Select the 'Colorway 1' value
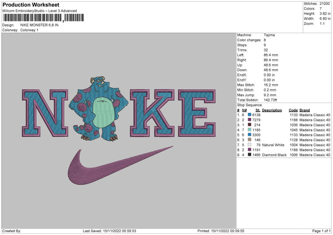Viewport: 333px width, 235px height. tap(29, 30)
